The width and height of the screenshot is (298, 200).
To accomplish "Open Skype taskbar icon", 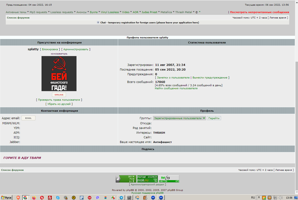I will (x=58, y=197).
